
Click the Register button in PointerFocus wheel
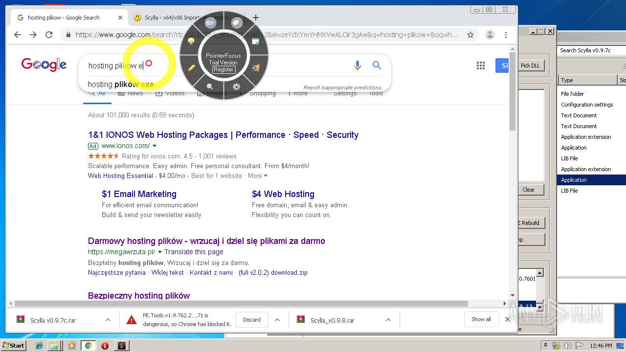click(x=224, y=69)
